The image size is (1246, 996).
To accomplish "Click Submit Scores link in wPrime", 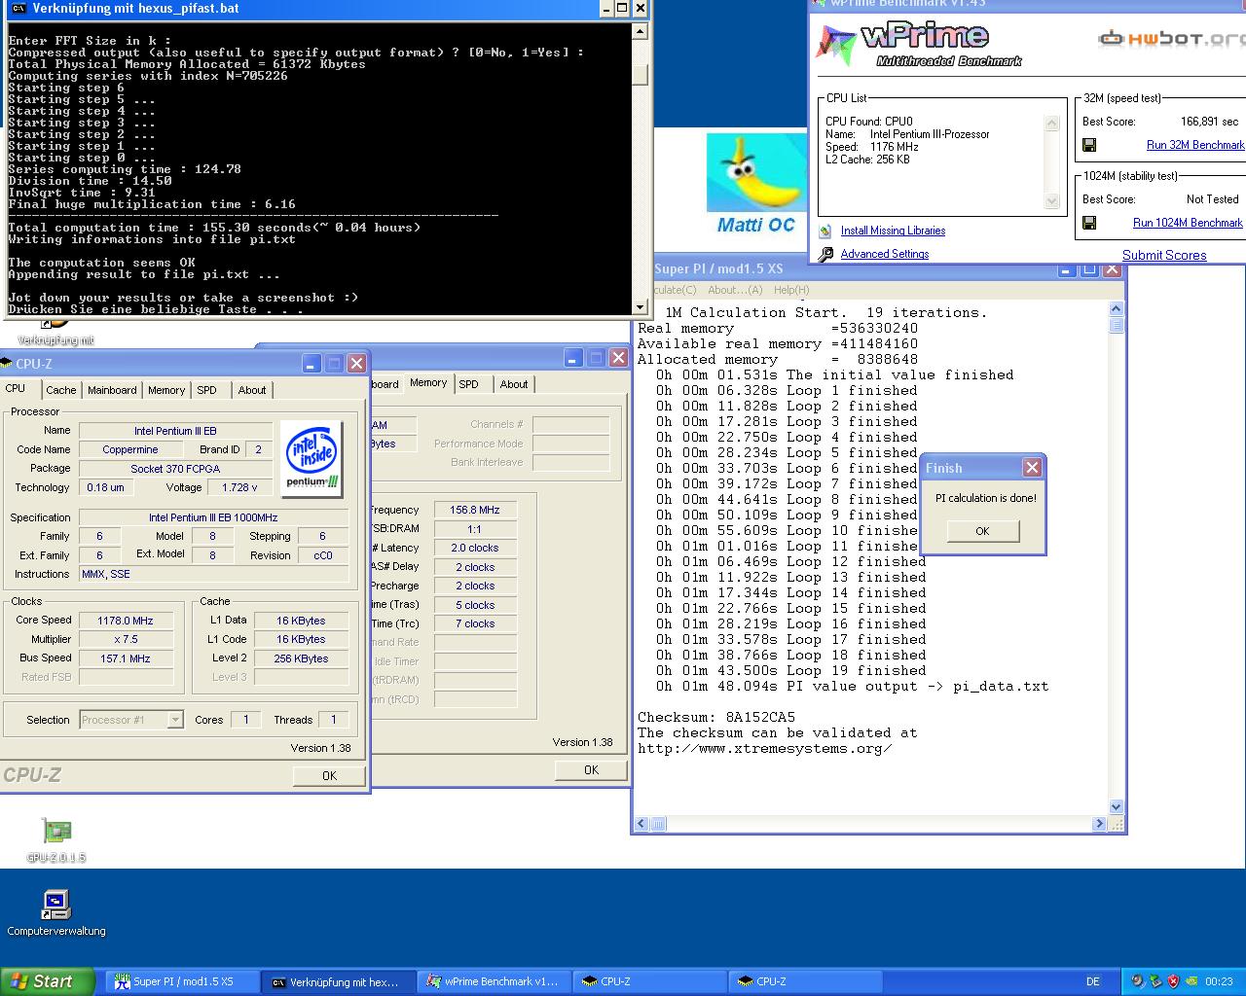I will (1164, 255).
